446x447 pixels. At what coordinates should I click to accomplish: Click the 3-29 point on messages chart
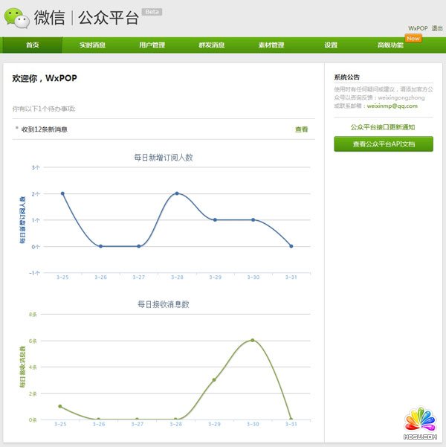point(215,380)
